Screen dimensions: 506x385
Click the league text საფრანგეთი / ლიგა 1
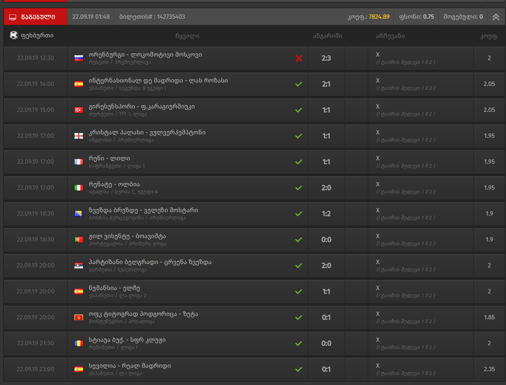click(x=117, y=166)
